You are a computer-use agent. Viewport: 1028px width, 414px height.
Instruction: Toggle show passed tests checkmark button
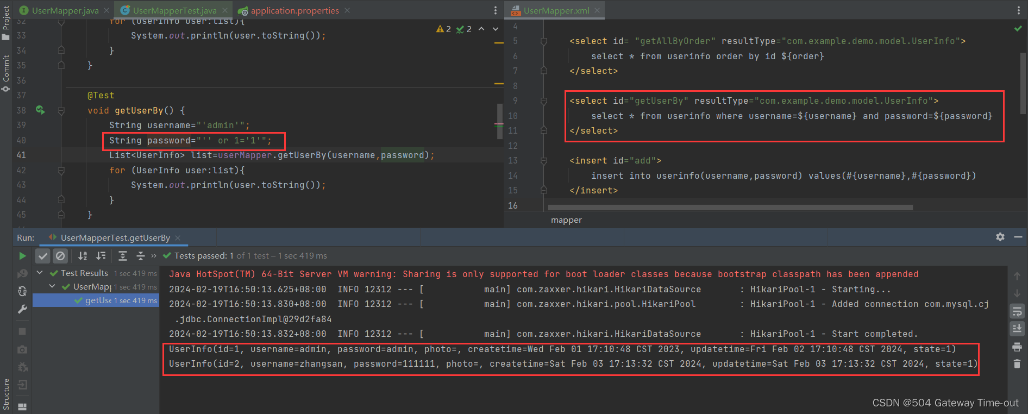pos(43,255)
